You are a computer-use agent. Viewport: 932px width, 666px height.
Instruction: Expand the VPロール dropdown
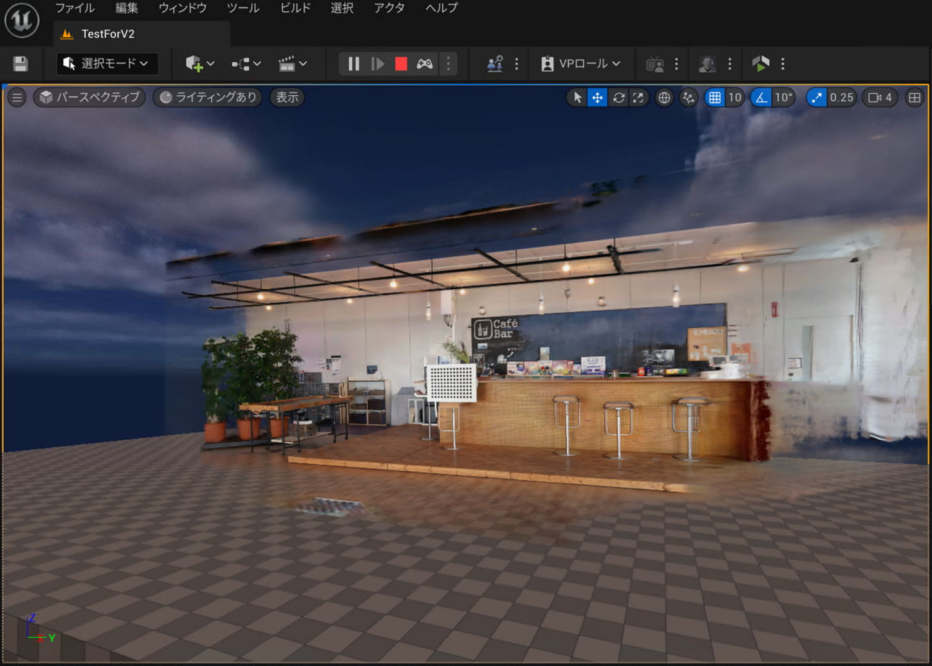582,63
